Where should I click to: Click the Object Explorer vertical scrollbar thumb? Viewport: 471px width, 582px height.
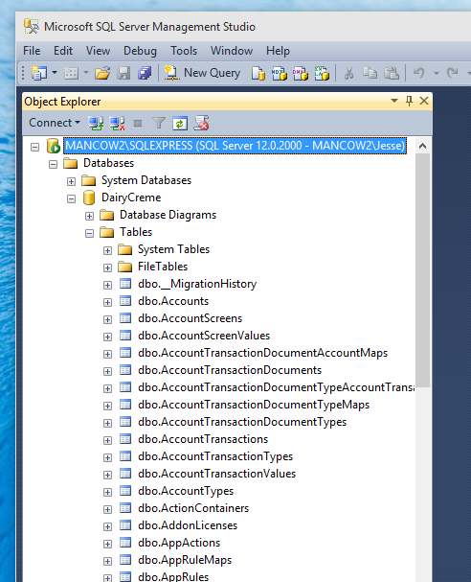[x=422, y=270]
